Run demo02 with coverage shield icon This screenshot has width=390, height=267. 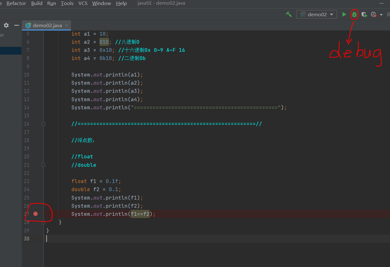(364, 14)
